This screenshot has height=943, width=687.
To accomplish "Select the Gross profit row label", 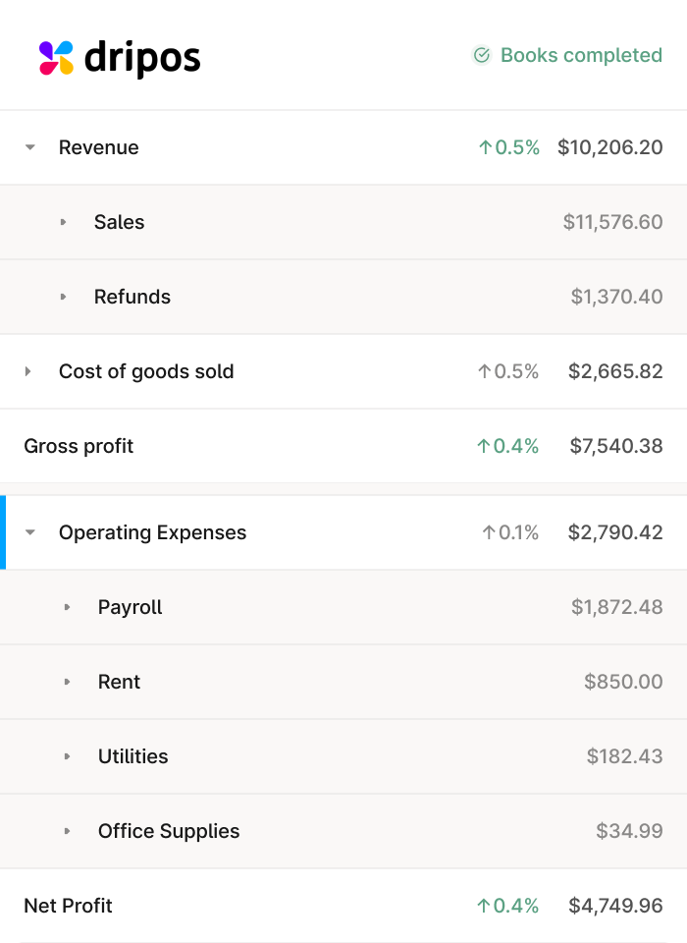I will point(79,446).
